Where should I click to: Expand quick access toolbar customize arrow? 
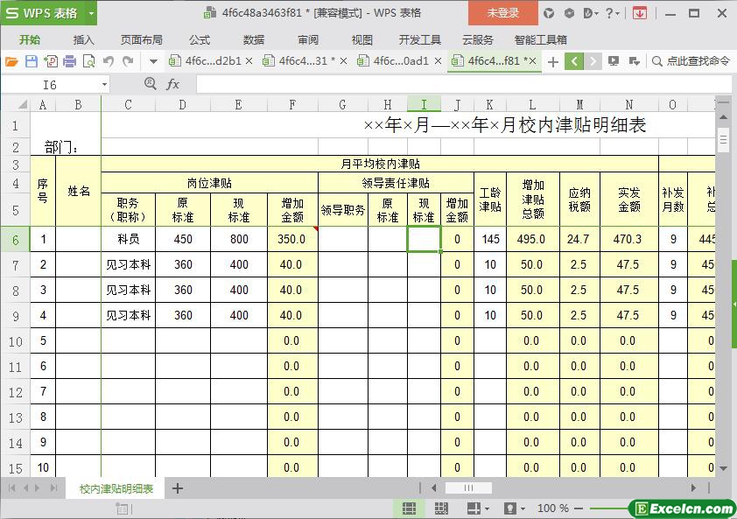pos(153,61)
